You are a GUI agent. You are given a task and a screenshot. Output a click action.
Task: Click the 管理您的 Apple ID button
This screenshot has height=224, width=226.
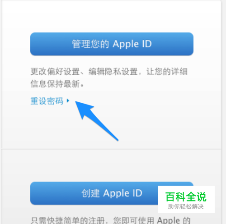pos(112,44)
